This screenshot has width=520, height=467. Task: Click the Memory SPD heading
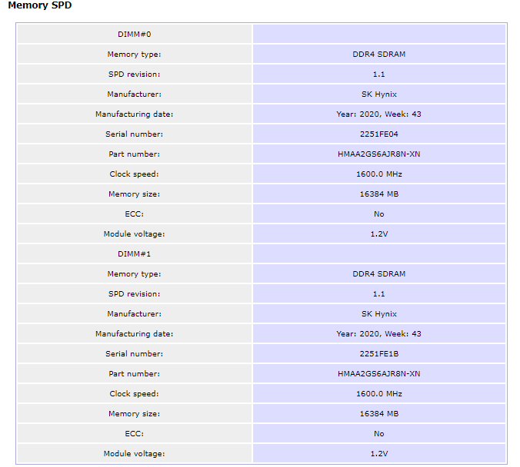point(40,5)
